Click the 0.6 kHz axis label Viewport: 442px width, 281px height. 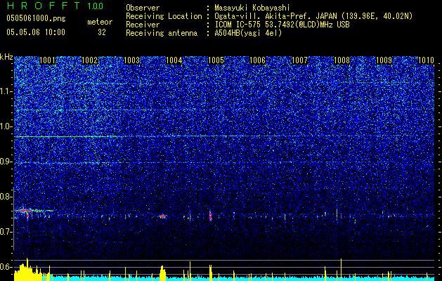coord(6,267)
